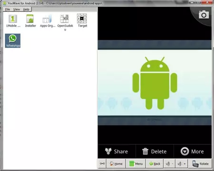Lower volume with the speaker minus button
This screenshot has height=171, width=214.
[x=169, y=163]
